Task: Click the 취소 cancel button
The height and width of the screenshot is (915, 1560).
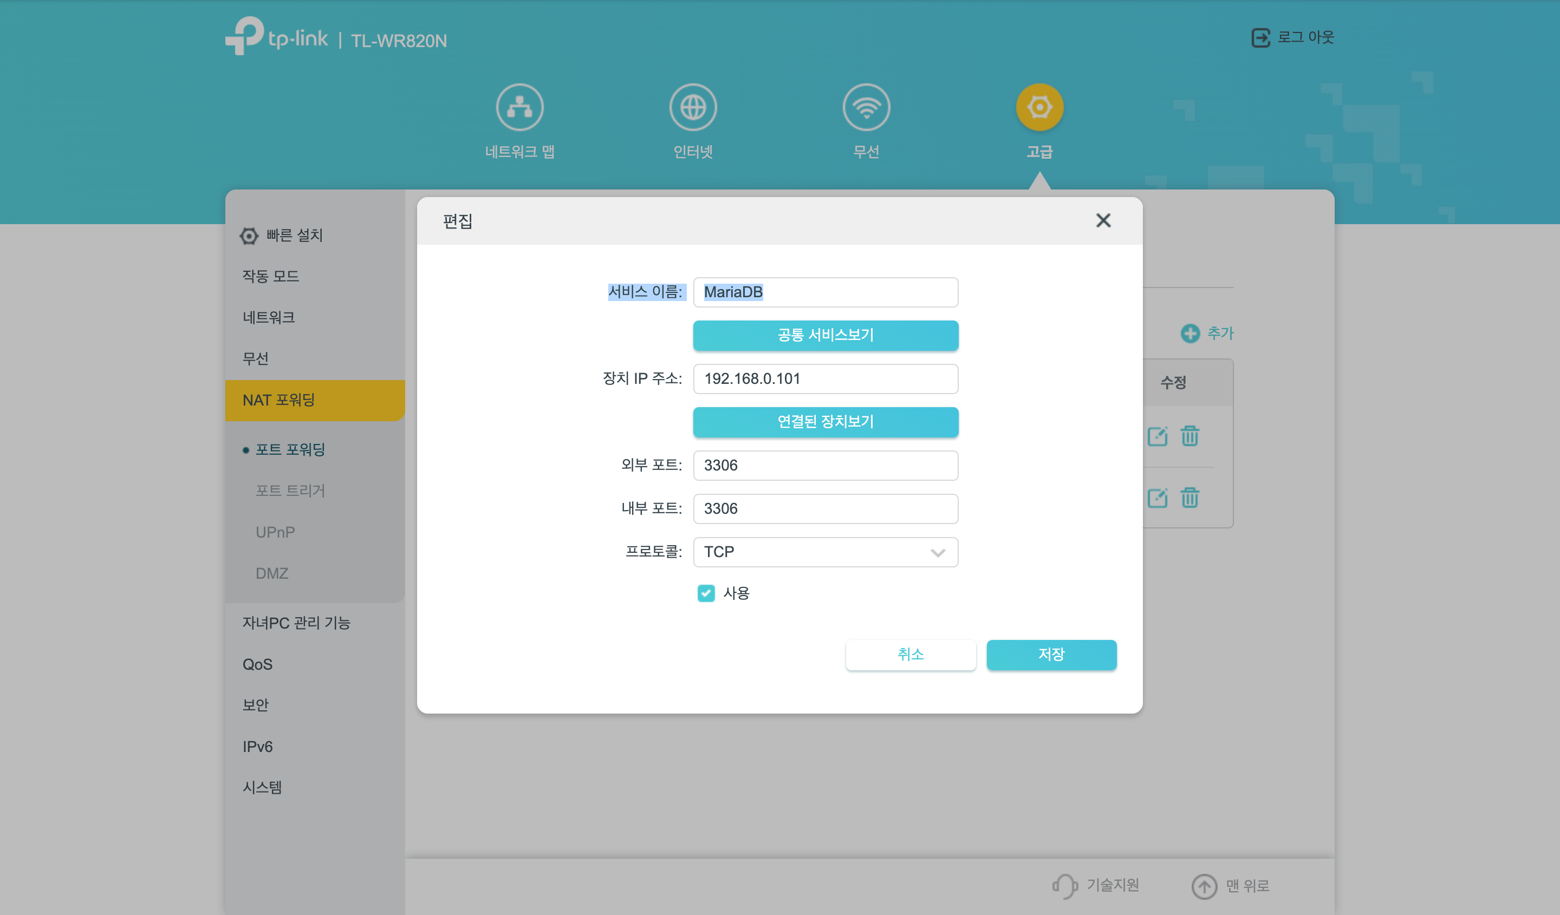Action: coord(911,655)
